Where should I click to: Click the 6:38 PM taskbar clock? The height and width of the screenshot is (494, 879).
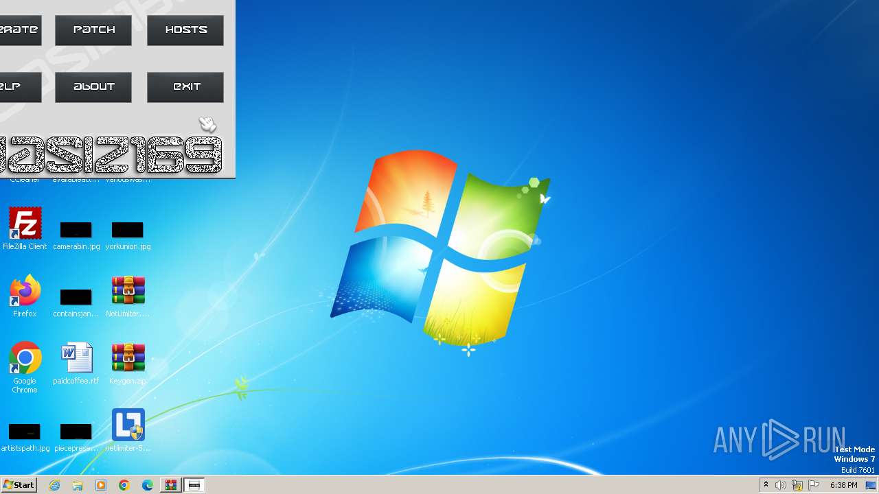tap(843, 485)
